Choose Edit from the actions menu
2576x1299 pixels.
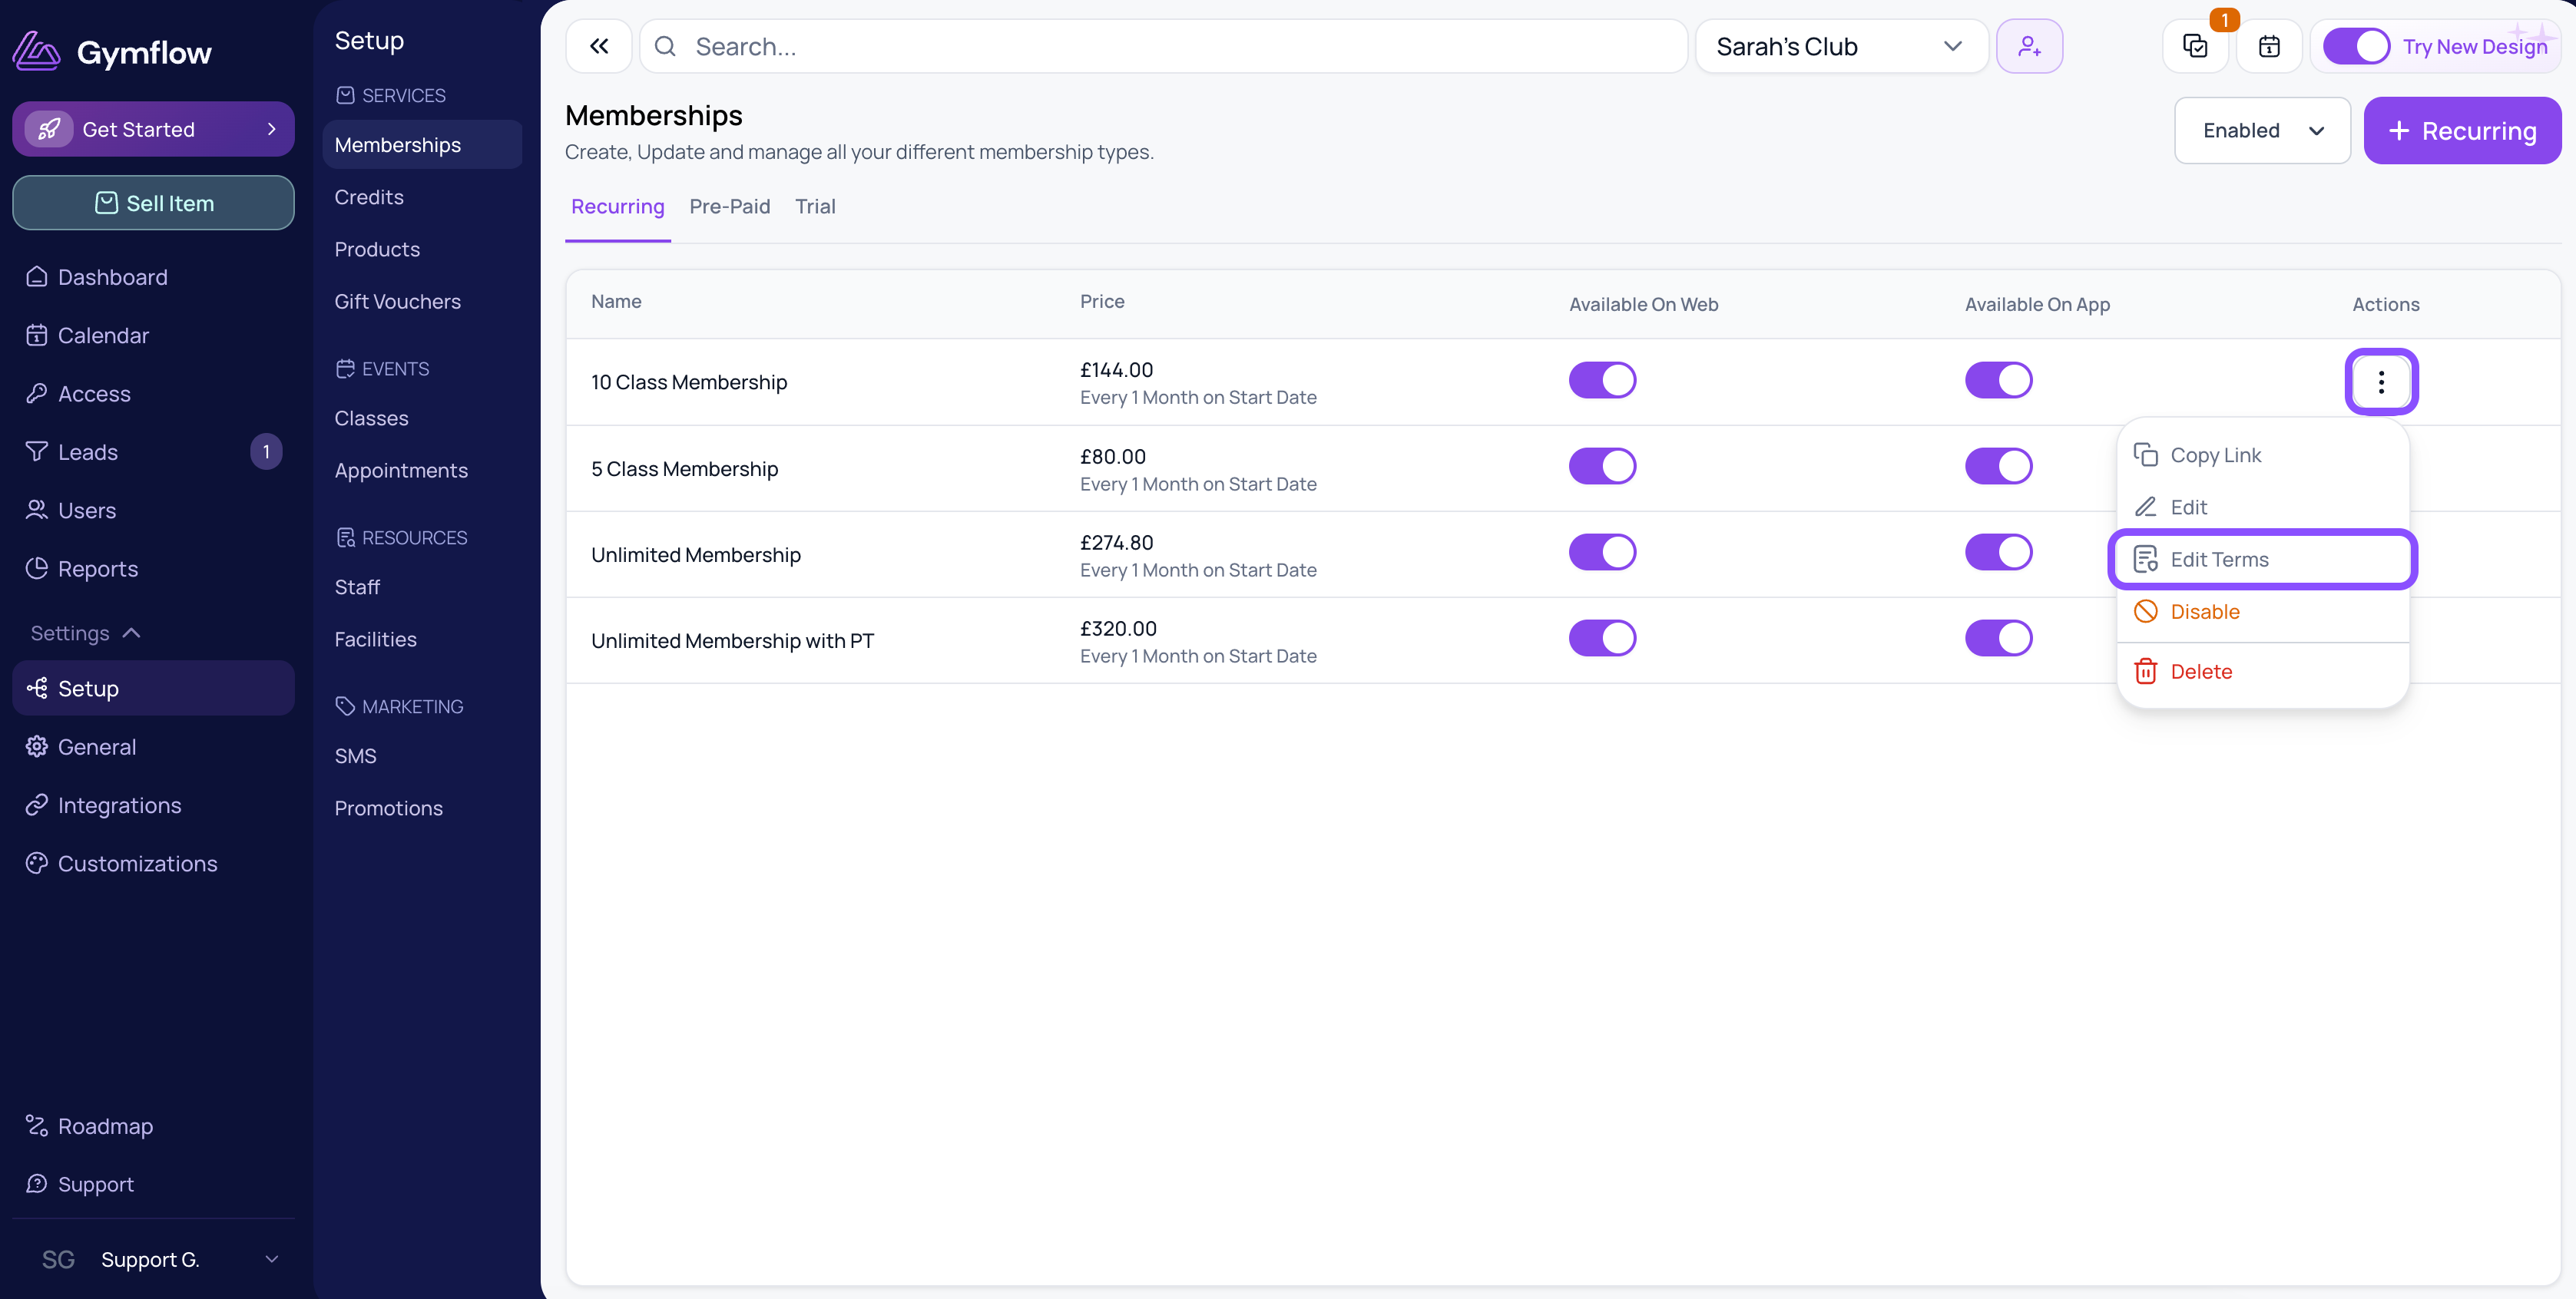pos(2262,507)
